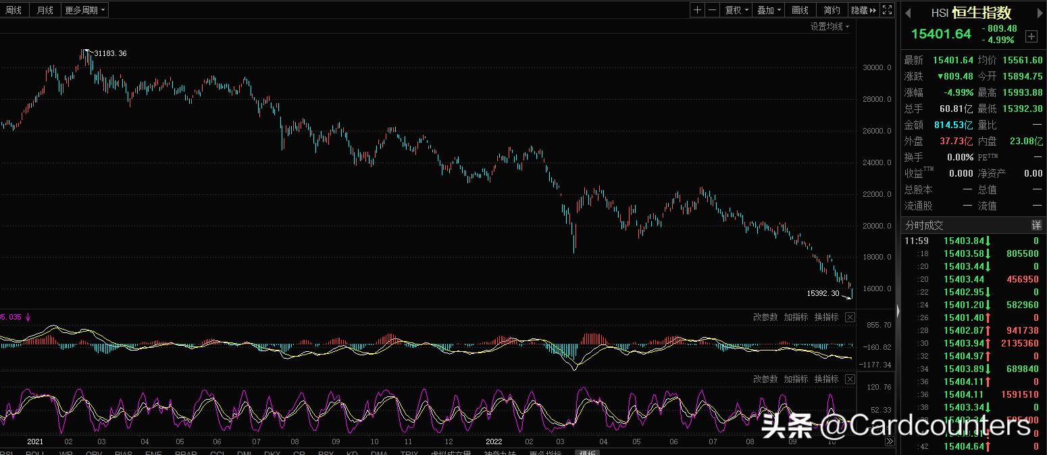Click the plus zoom-in chart button
1047x455 pixels.
tap(697, 10)
